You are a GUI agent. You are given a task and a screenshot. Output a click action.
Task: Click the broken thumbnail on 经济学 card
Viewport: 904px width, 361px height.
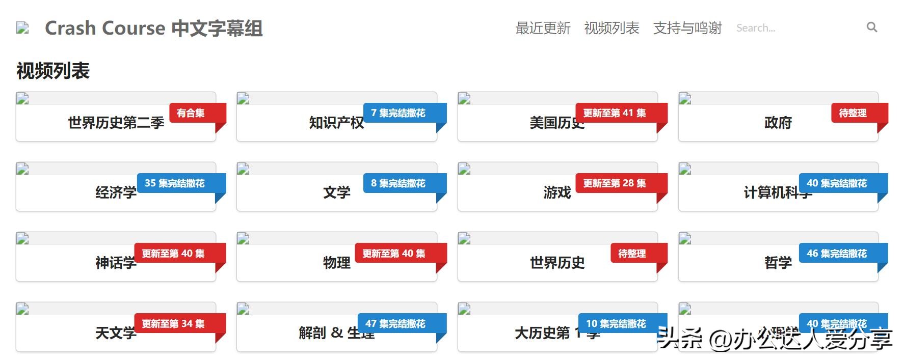pos(22,169)
